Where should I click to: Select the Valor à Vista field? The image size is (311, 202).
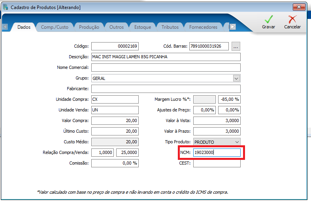tap(217, 120)
